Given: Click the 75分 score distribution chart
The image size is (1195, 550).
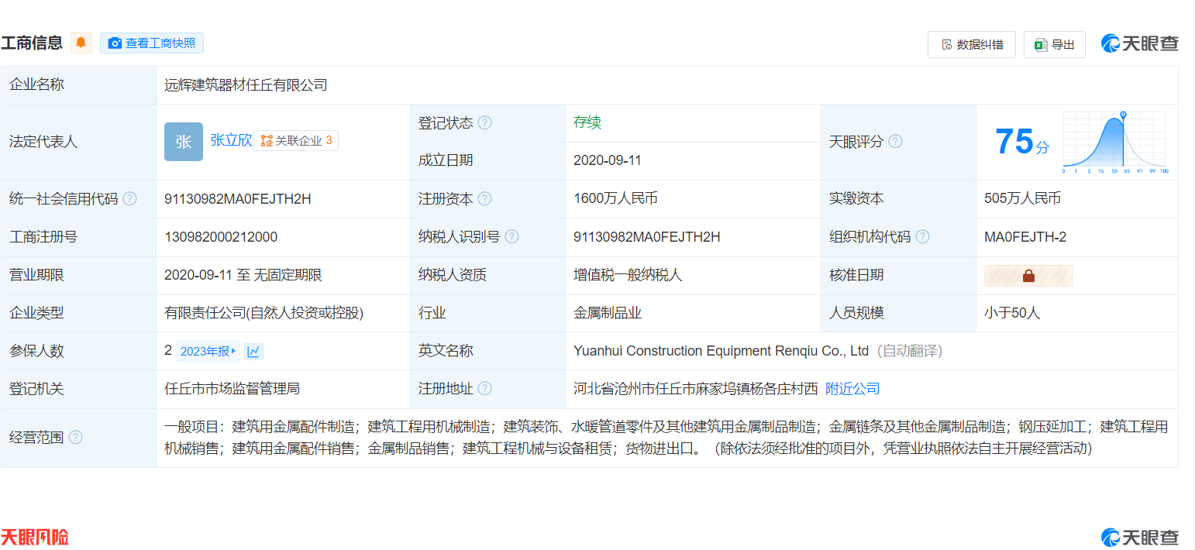Looking at the screenshot, I should (x=1115, y=142).
